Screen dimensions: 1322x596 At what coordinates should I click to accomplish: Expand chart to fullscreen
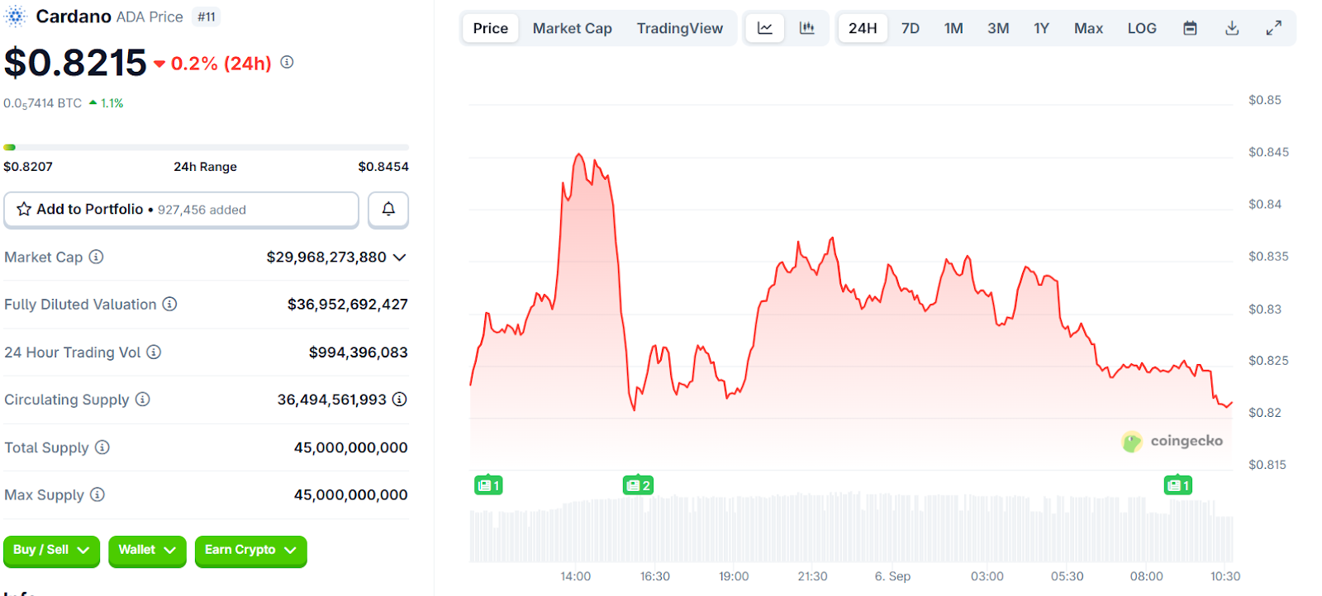point(1274,28)
